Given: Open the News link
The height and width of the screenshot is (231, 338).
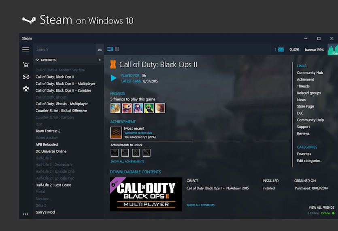Looking at the screenshot, I should [x=301, y=100].
